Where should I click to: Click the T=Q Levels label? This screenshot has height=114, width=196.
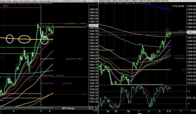pyautogui.click(x=178, y=6)
